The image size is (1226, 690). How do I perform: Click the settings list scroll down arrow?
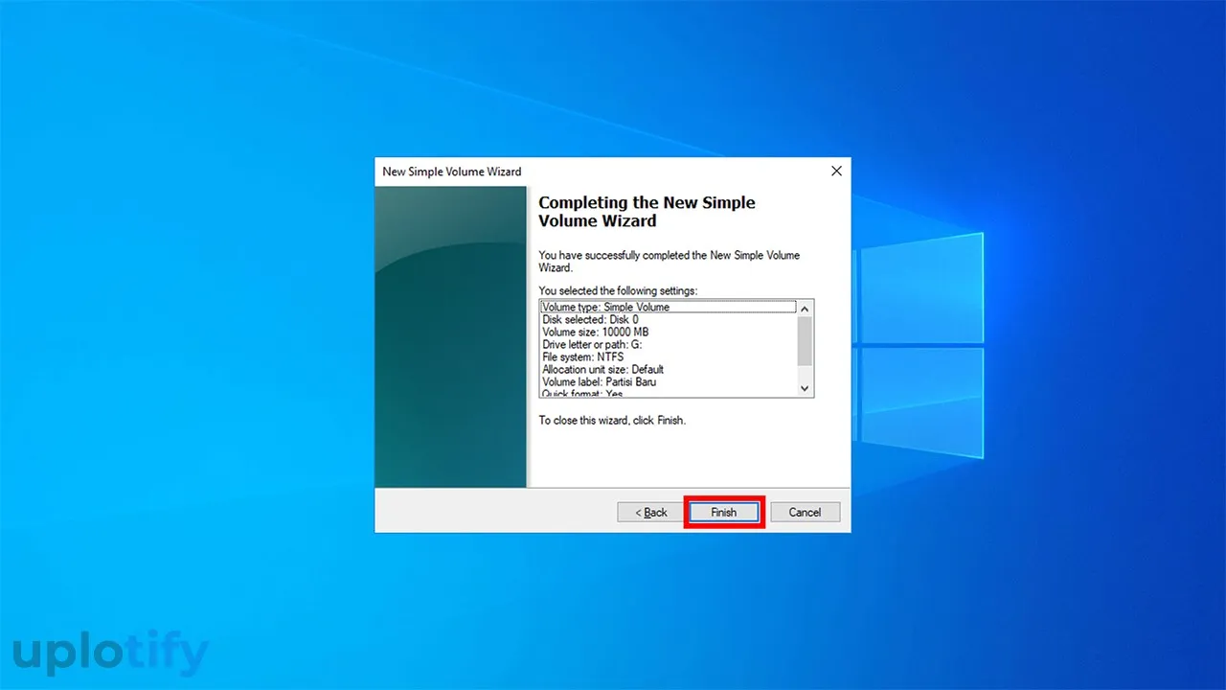point(805,388)
